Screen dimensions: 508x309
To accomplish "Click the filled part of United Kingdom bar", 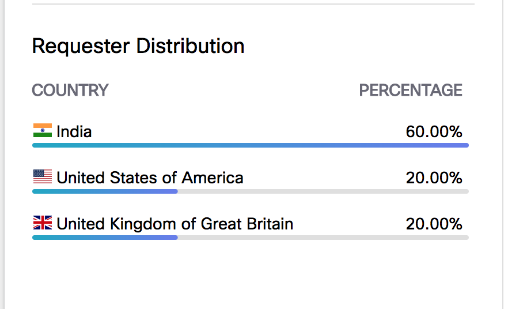I will point(105,238).
